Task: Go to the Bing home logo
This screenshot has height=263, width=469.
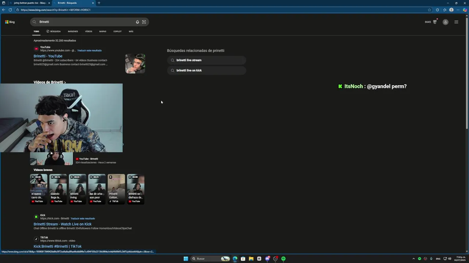Action: coord(10,22)
